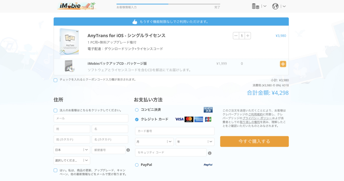Click the American Express logo
The image size is (344, 181).
coord(199,119)
